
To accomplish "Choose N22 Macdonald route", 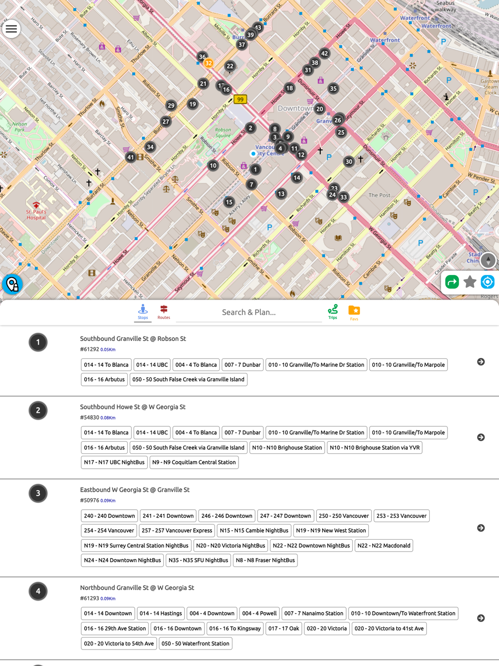I will (x=384, y=546).
